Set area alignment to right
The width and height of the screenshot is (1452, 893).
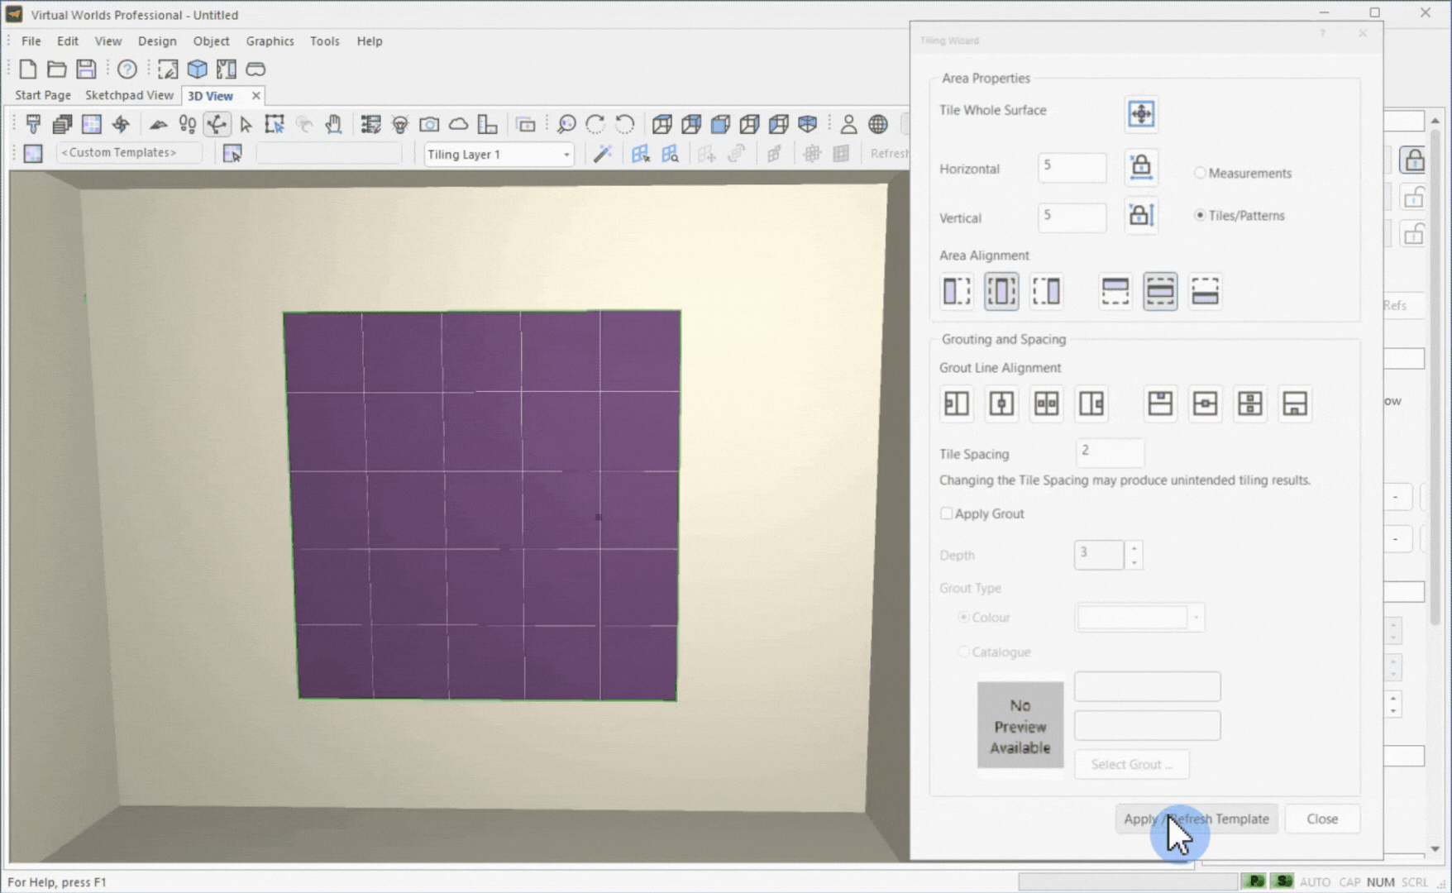point(1046,291)
